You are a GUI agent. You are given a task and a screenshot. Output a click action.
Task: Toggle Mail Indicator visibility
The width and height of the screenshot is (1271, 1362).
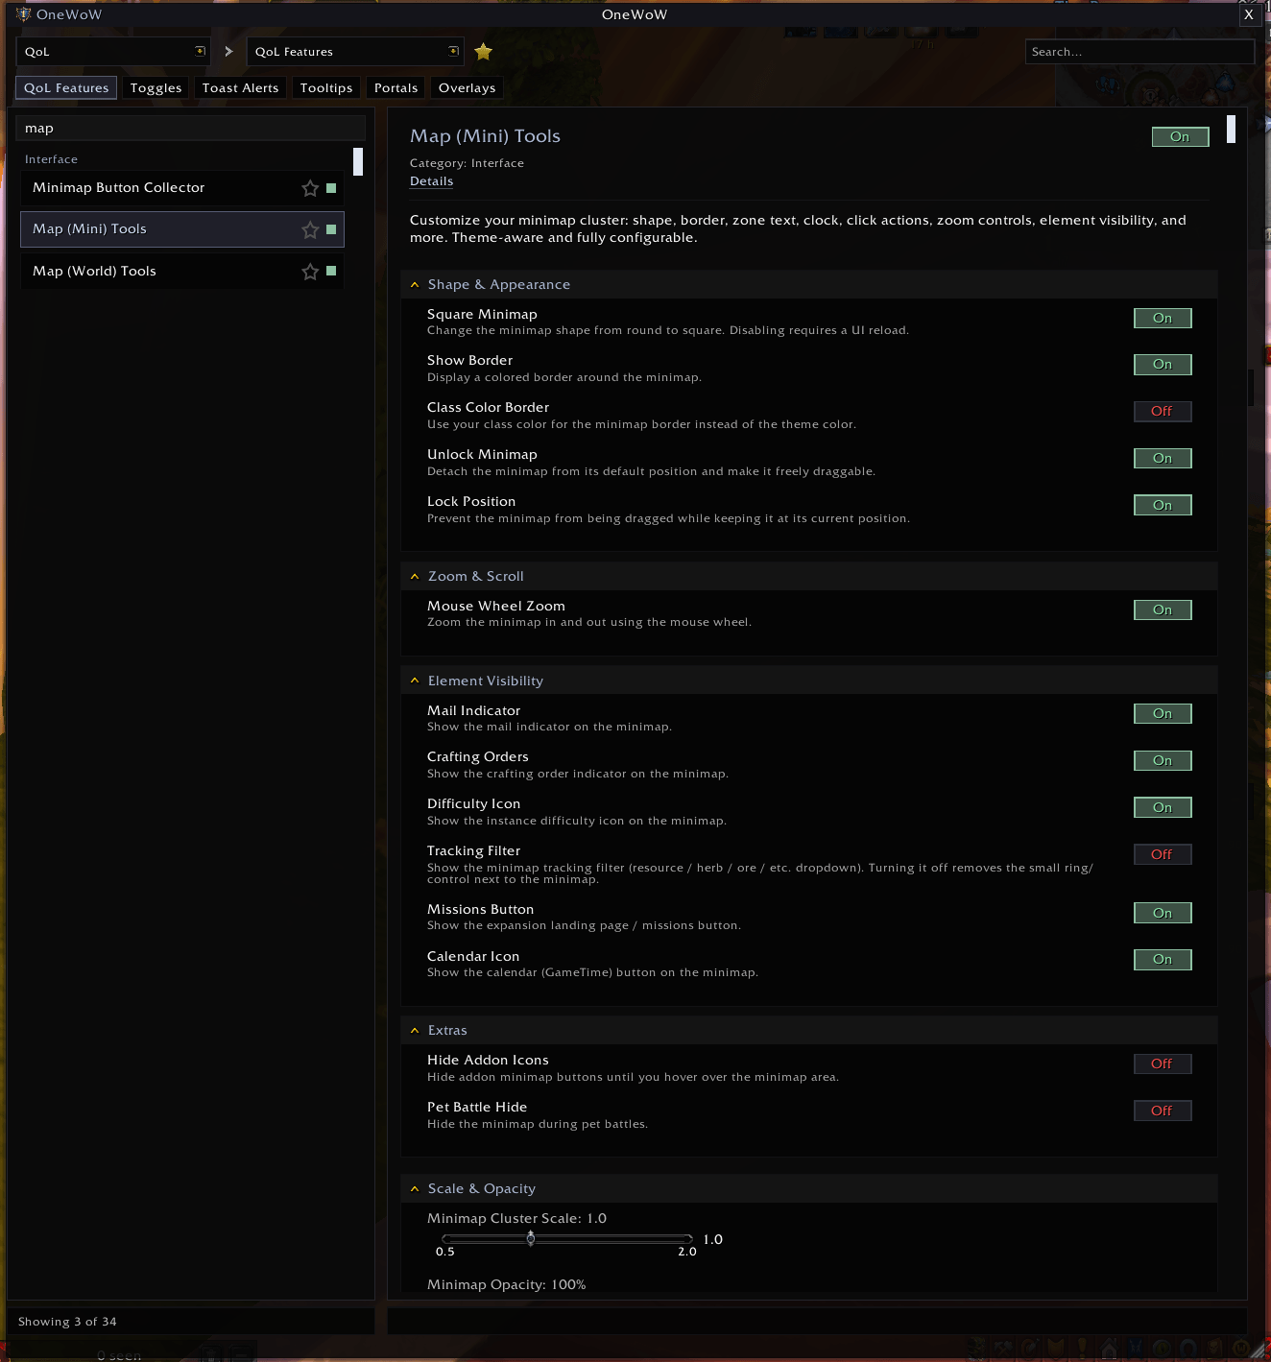coord(1163,713)
